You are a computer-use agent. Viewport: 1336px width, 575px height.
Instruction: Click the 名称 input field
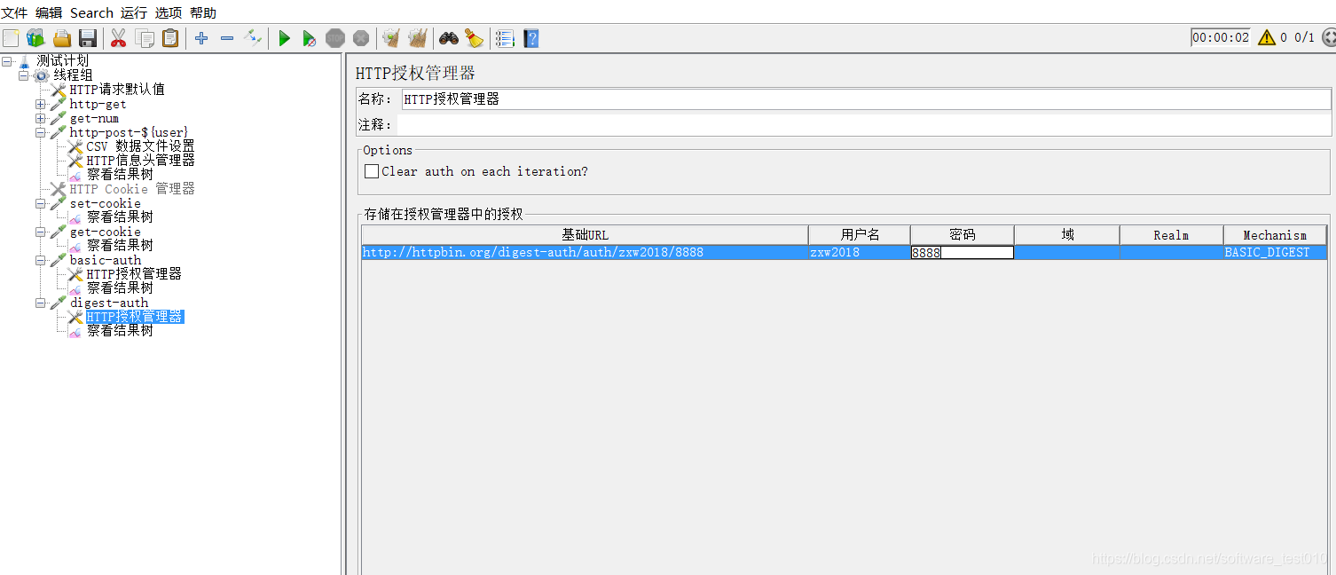[x=866, y=99]
